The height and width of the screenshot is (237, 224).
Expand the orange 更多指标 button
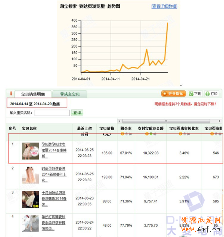174,94
